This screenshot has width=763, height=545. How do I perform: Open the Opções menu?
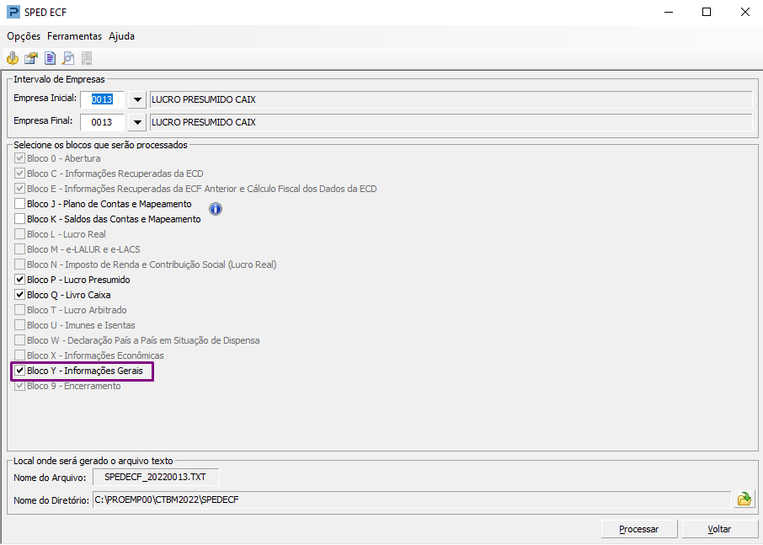(24, 36)
